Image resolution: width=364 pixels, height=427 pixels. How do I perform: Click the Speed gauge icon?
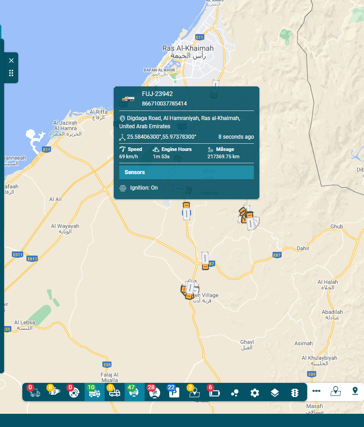click(x=122, y=149)
